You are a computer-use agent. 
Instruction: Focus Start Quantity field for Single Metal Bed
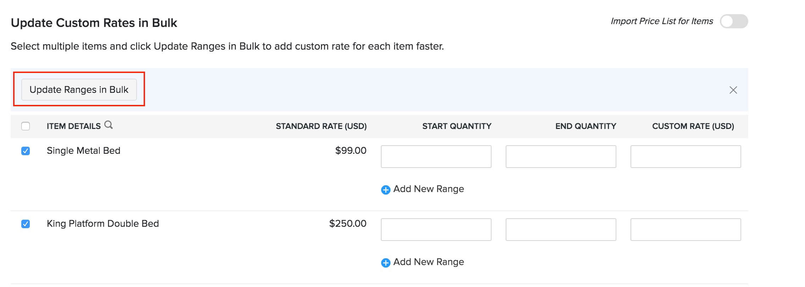point(436,157)
